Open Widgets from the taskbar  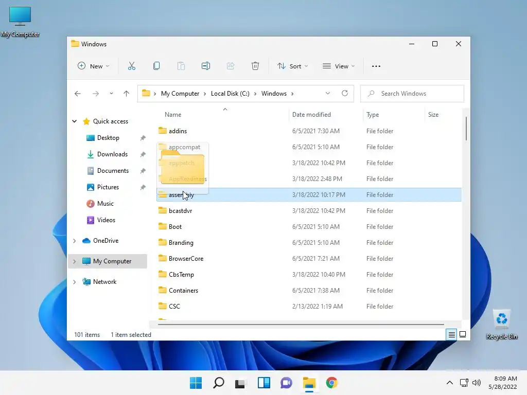(x=264, y=383)
